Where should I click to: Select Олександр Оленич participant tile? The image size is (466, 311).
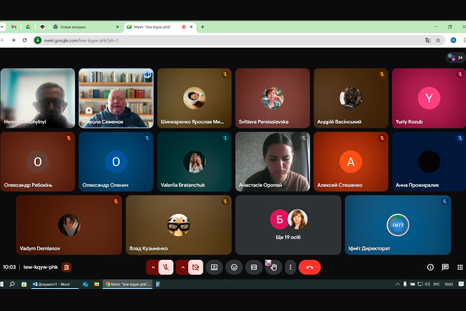tap(116, 162)
